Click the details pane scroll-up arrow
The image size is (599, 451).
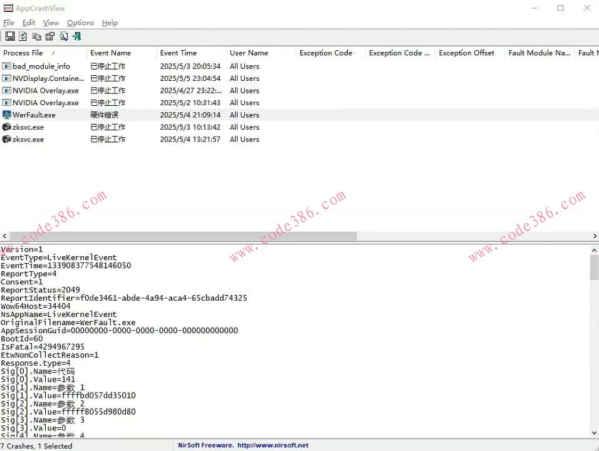click(x=594, y=250)
